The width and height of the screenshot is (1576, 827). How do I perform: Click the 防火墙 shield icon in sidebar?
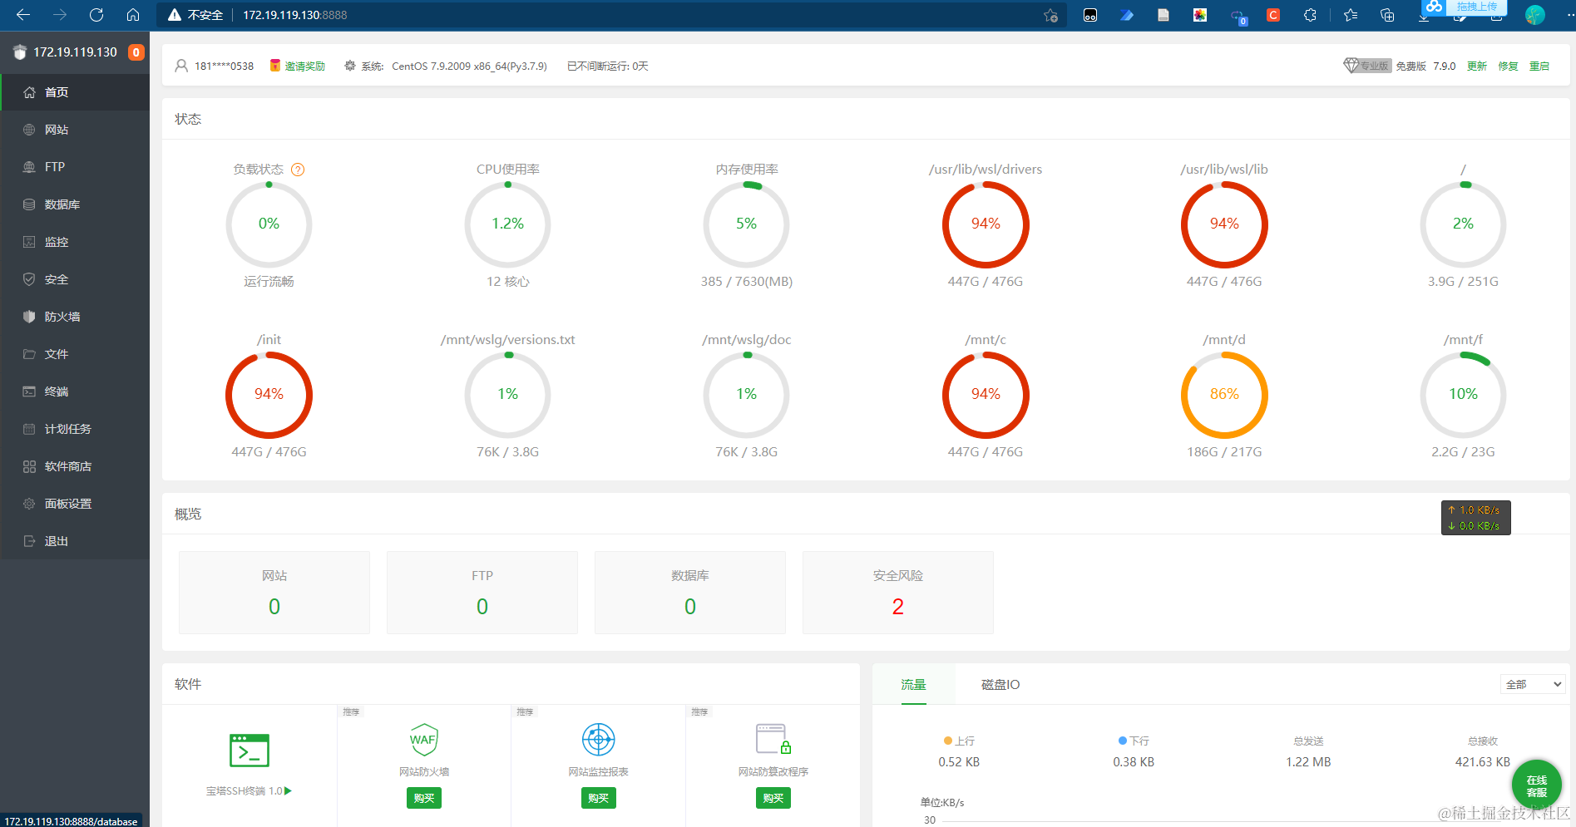point(29,317)
